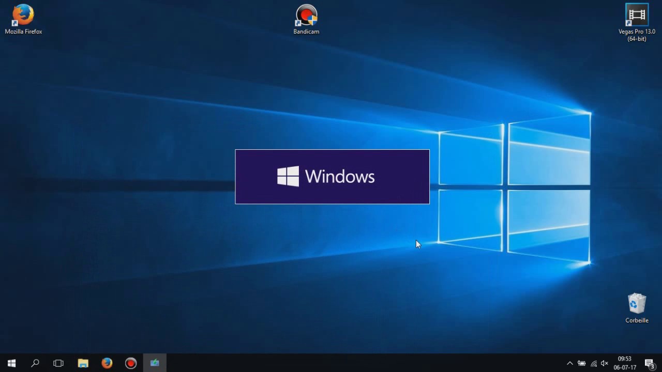
Task: Open the Mozilla Firefox desktop shortcut
Action: click(23, 20)
